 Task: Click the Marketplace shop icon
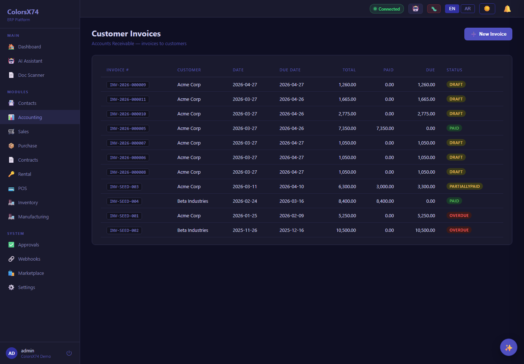pyautogui.click(x=11, y=273)
